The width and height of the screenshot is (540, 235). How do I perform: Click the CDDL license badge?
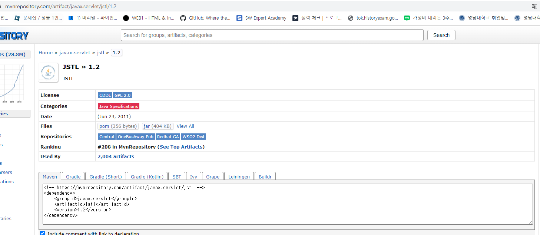point(105,95)
